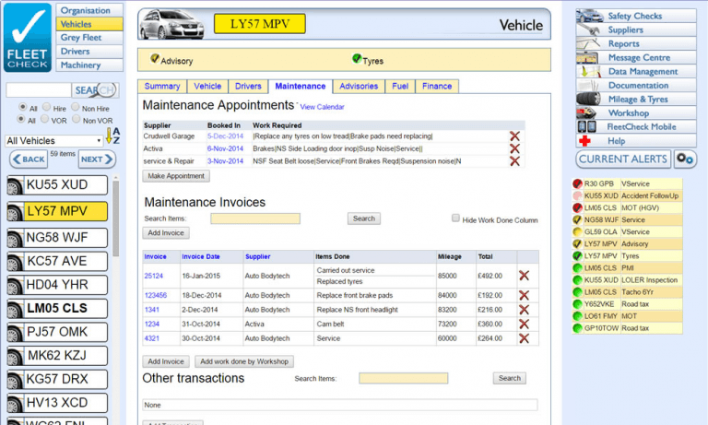The image size is (708, 425).
Task: Click the Advisory status icon
Action: pyautogui.click(x=155, y=59)
